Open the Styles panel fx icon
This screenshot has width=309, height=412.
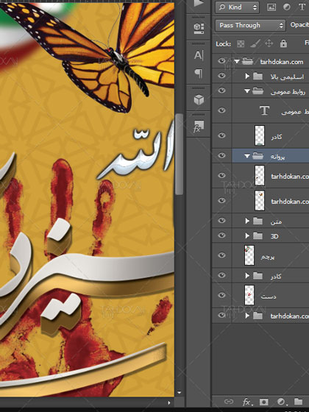coord(199,127)
